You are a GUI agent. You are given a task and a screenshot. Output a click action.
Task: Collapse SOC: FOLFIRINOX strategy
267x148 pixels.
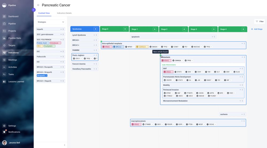[61, 40]
